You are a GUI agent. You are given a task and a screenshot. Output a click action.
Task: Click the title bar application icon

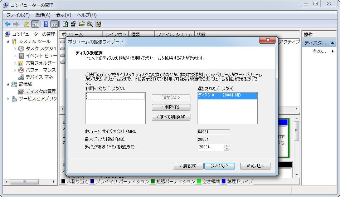[6, 5]
